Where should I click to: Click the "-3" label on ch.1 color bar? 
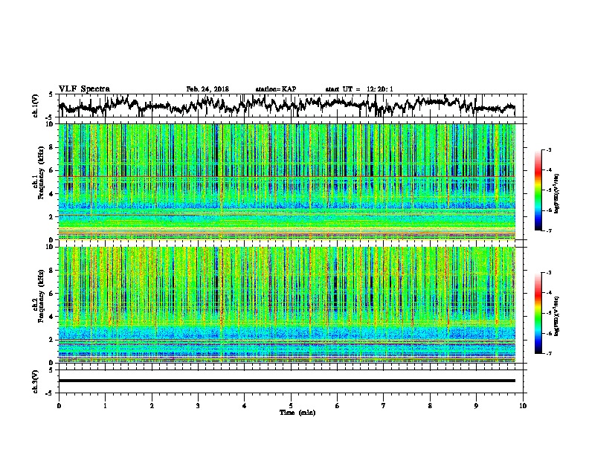pyautogui.click(x=548, y=150)
